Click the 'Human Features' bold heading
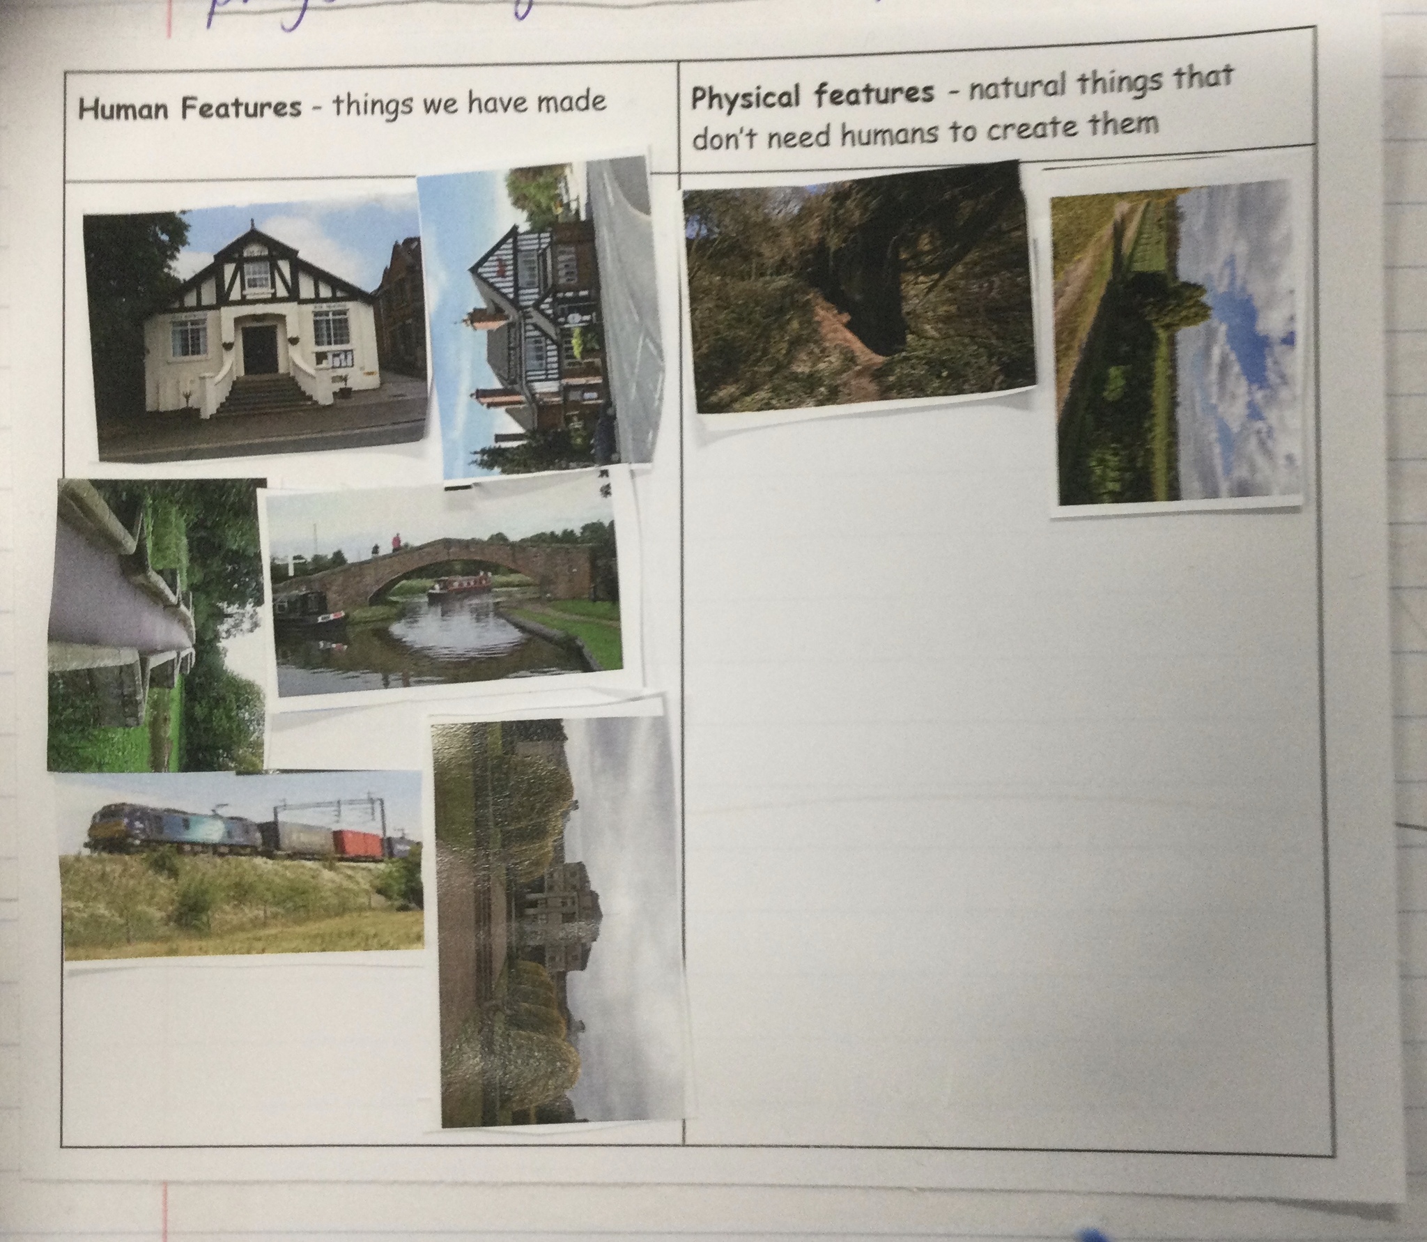This screenshot has height=1242, width=1427. [190, 109]
